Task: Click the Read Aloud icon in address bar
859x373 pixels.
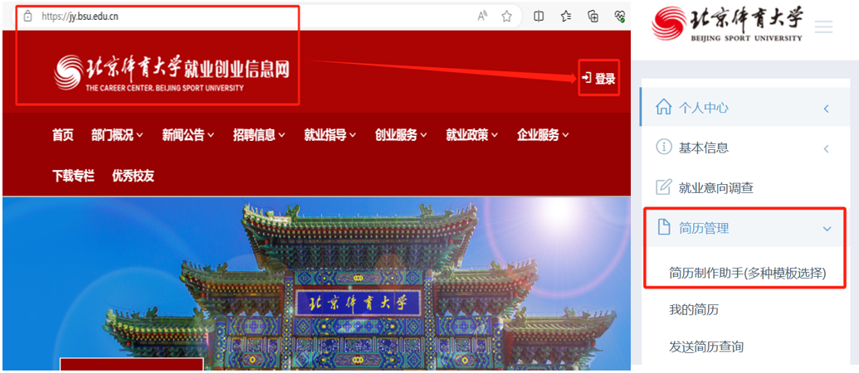Action: 482,16
